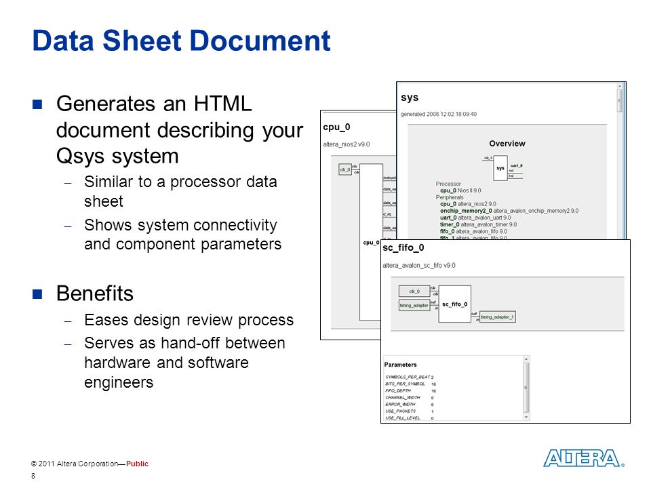This screenshot has width=651, height=488.
Task: Open the timer_0 altera_avalon_timer link
Action: coord(478,224)
